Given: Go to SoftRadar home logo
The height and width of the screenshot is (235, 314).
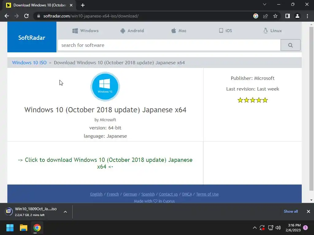Looking at the screenshot, I should (x=32, y=37).
